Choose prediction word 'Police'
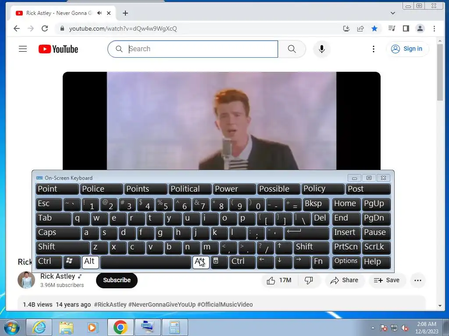449x336 pixels. click(x=102, y=189)
